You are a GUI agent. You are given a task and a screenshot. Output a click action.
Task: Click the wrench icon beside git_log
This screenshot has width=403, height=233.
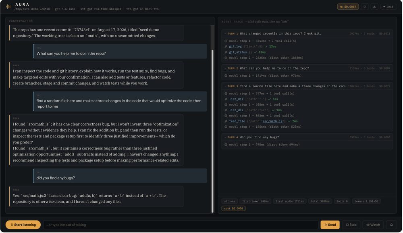pyautogui.click(x=226, y=47)
